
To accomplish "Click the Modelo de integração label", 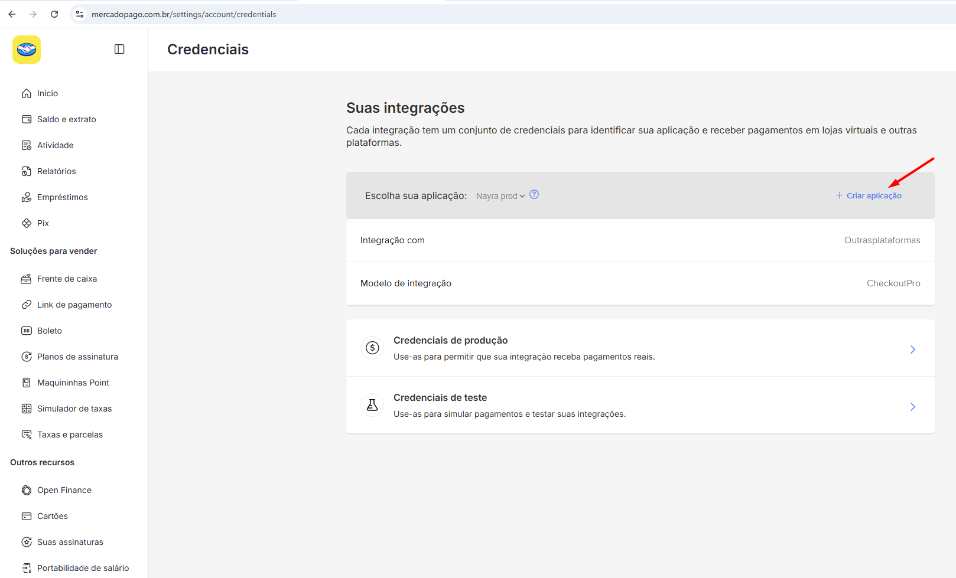I will (406, 283).
